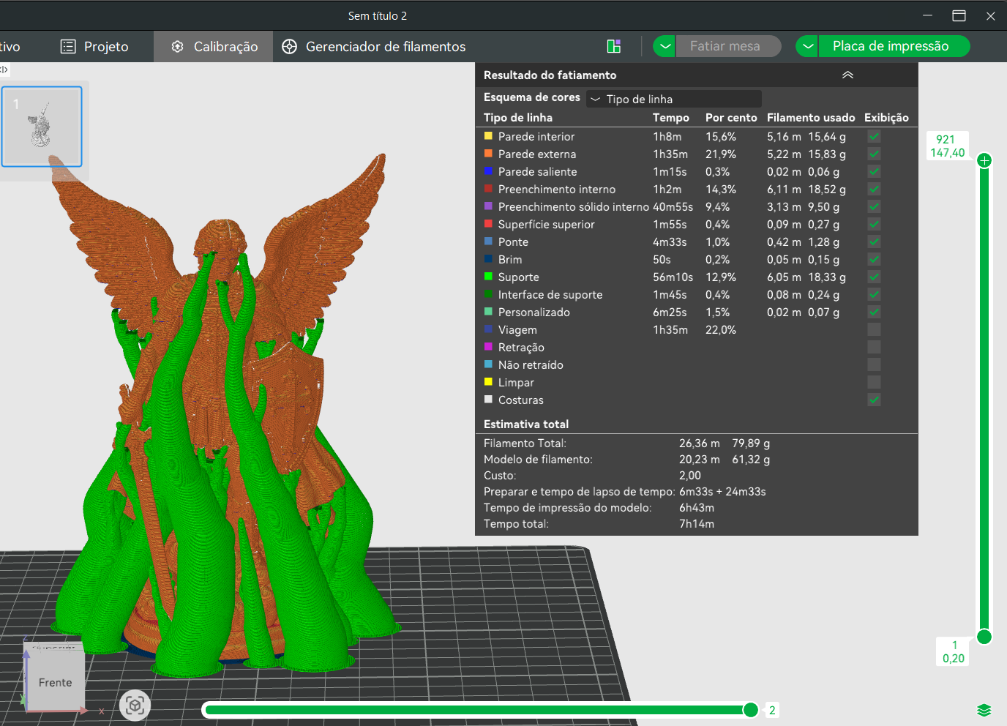Click the perspective view cube icon
Viewport: 1007px width, 726px height.
point(135,706)
